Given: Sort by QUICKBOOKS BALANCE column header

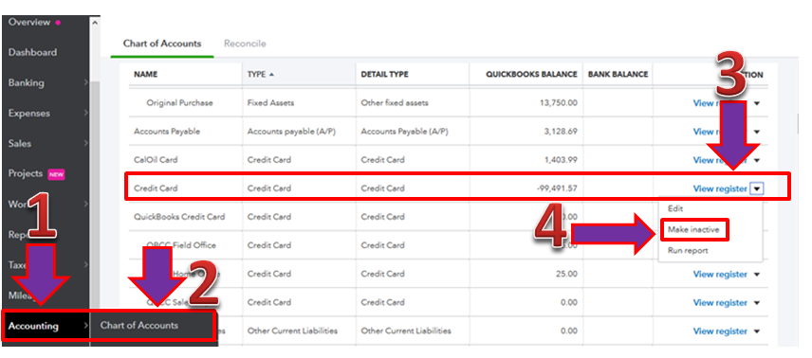Looking at the screenshot, I should [x=531, y=75].
